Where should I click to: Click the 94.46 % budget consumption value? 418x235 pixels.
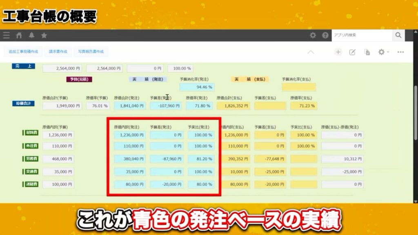click(x=197, y=87)
